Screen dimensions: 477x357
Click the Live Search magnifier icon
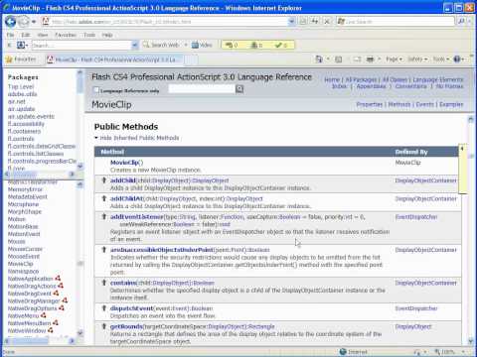pos(461,22)
